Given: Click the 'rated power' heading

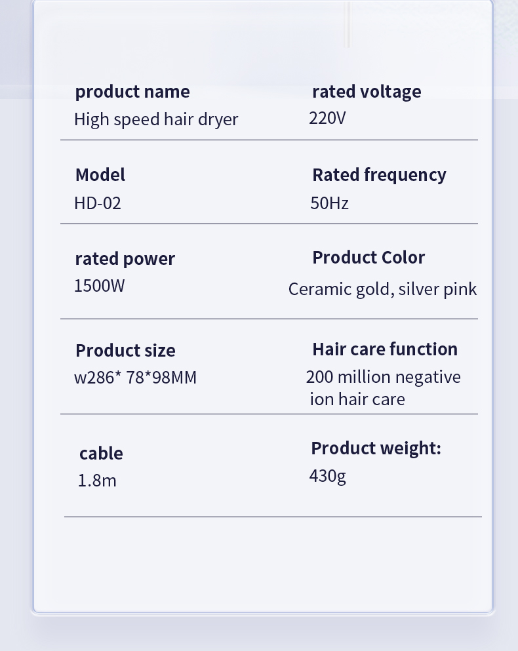Looking at the screenshot, I should (125, 259).
